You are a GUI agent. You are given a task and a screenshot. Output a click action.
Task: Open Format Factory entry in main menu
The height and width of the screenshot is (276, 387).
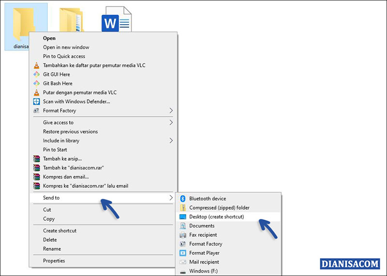103,111
